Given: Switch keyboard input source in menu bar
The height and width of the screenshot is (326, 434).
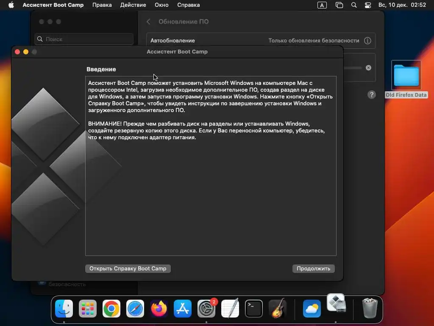Looking at the screenshot, I should (322, 5).
